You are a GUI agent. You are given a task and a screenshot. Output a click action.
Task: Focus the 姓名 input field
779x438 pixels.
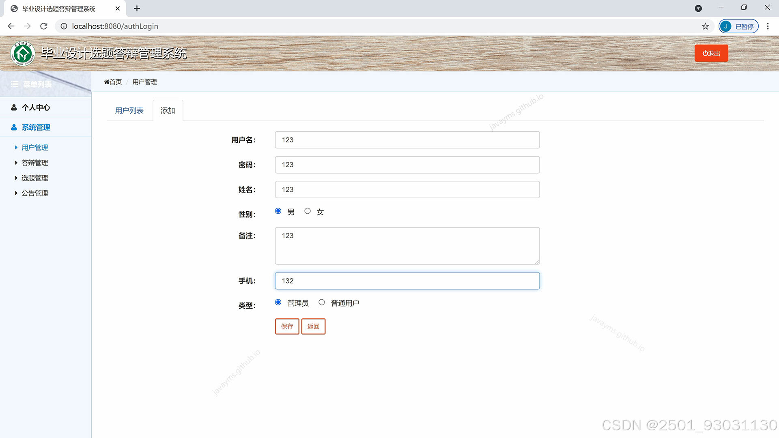point(407,189)
